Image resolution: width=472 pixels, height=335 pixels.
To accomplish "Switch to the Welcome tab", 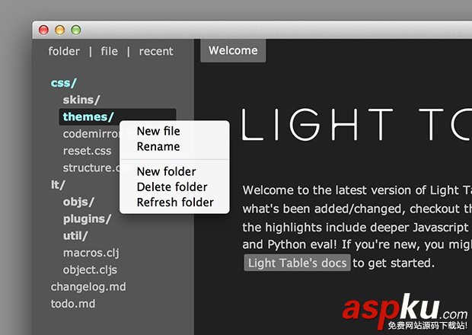I will pyautogui.click(x=233, y=50).
